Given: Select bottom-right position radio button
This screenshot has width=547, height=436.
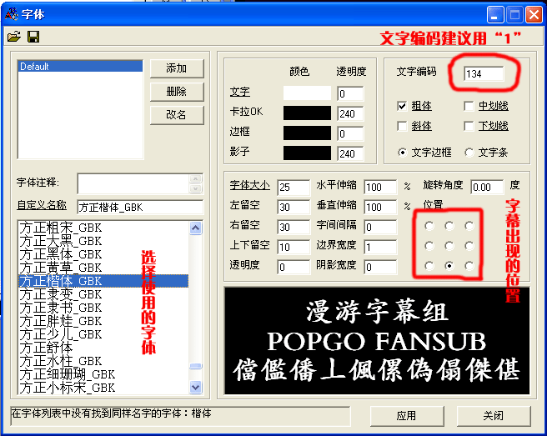Looking at the screenshot, I should 469,266.
